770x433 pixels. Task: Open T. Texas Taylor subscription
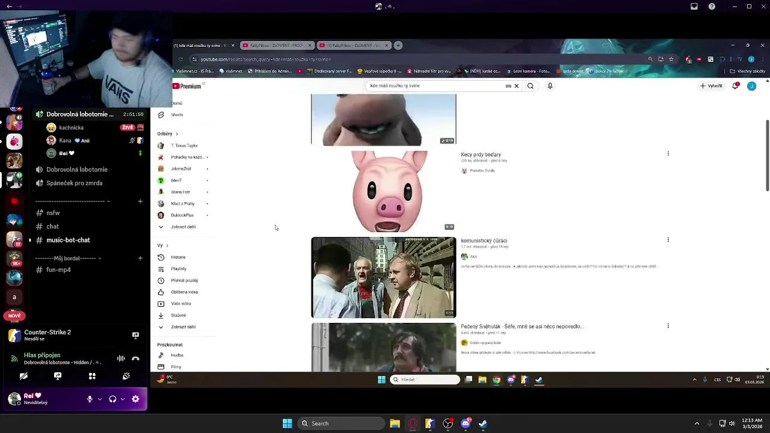point(183,146)
